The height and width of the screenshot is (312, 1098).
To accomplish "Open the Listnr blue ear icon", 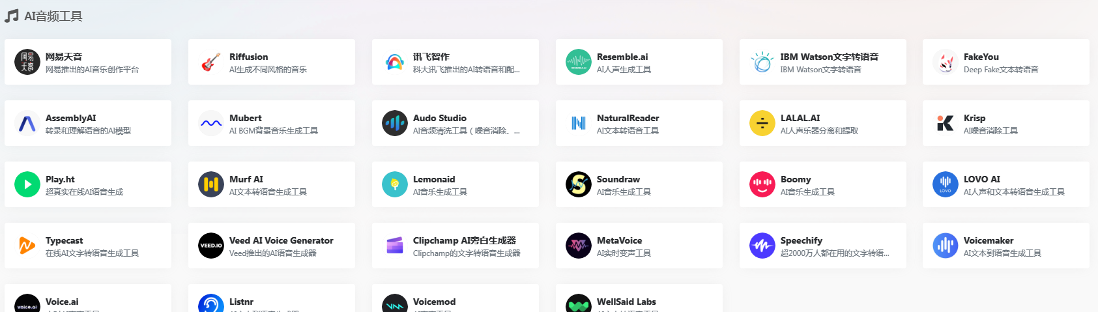I will (211, 304).
